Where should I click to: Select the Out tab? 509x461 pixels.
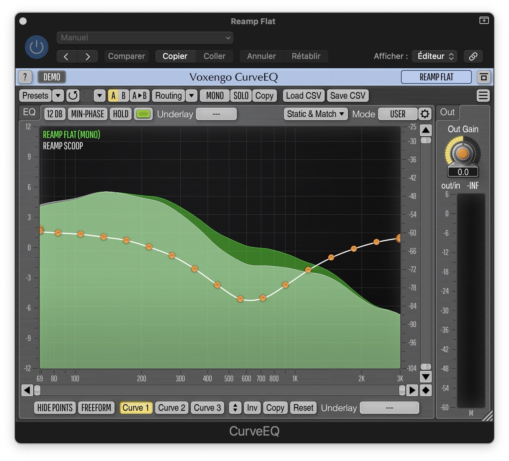(x=447, y=112)
